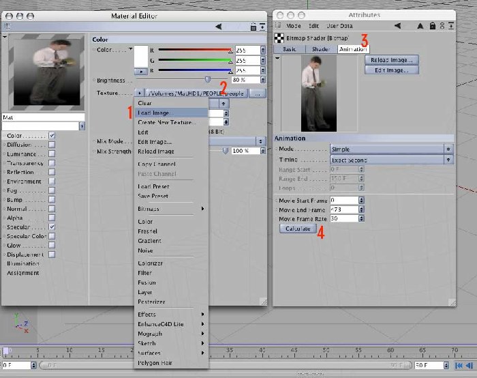Enable the Luminance channel checkbox
Viewport: 477px width, 378px height.
(x=52, y=154)
